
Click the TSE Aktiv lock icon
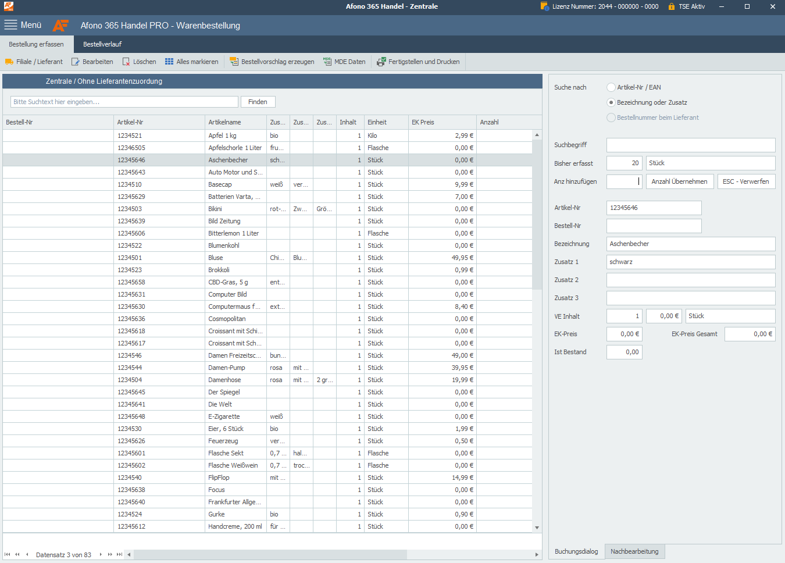pyautogui.click(x=672, y=6)
